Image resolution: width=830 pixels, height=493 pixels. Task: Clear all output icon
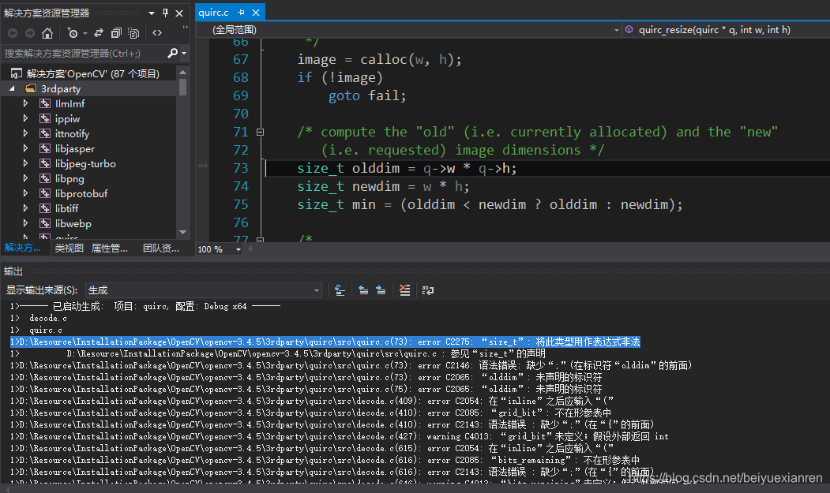tap(405, 290)
